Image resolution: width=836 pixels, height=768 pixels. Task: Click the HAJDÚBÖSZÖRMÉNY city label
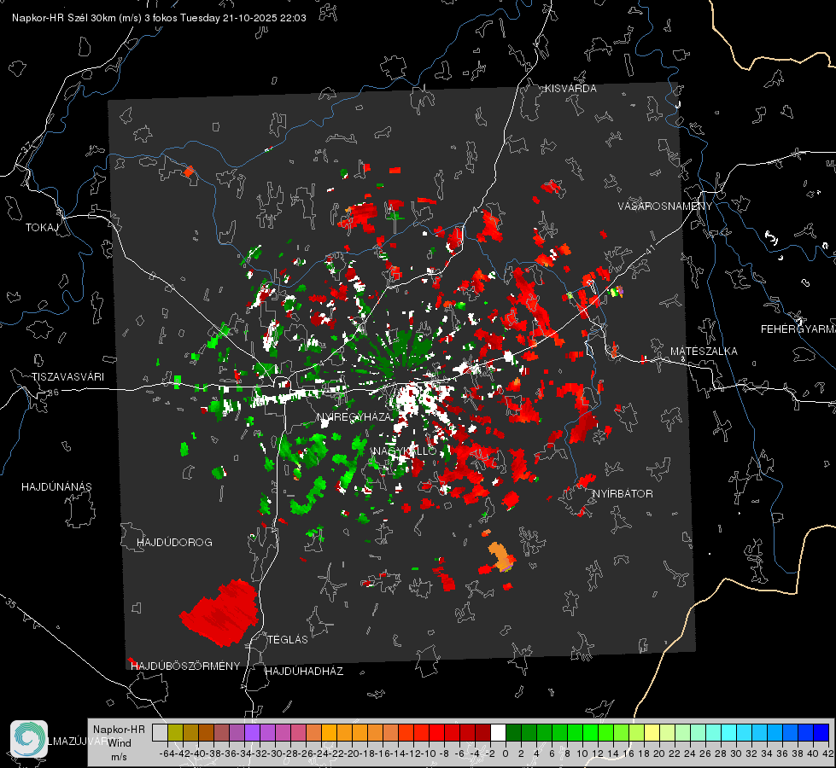point(185,666)
